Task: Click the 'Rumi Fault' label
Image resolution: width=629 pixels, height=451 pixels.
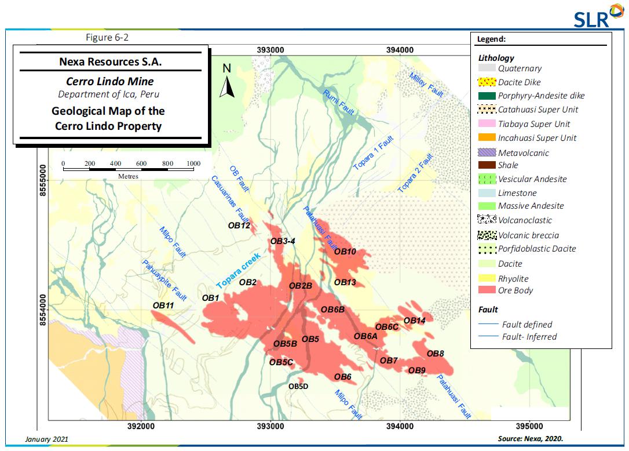Action: (x=339, y=102)
